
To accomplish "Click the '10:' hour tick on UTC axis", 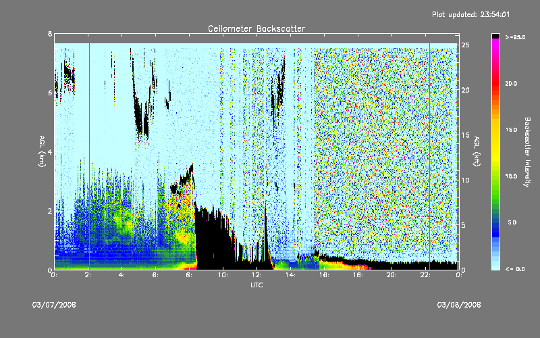I will 223,275.
